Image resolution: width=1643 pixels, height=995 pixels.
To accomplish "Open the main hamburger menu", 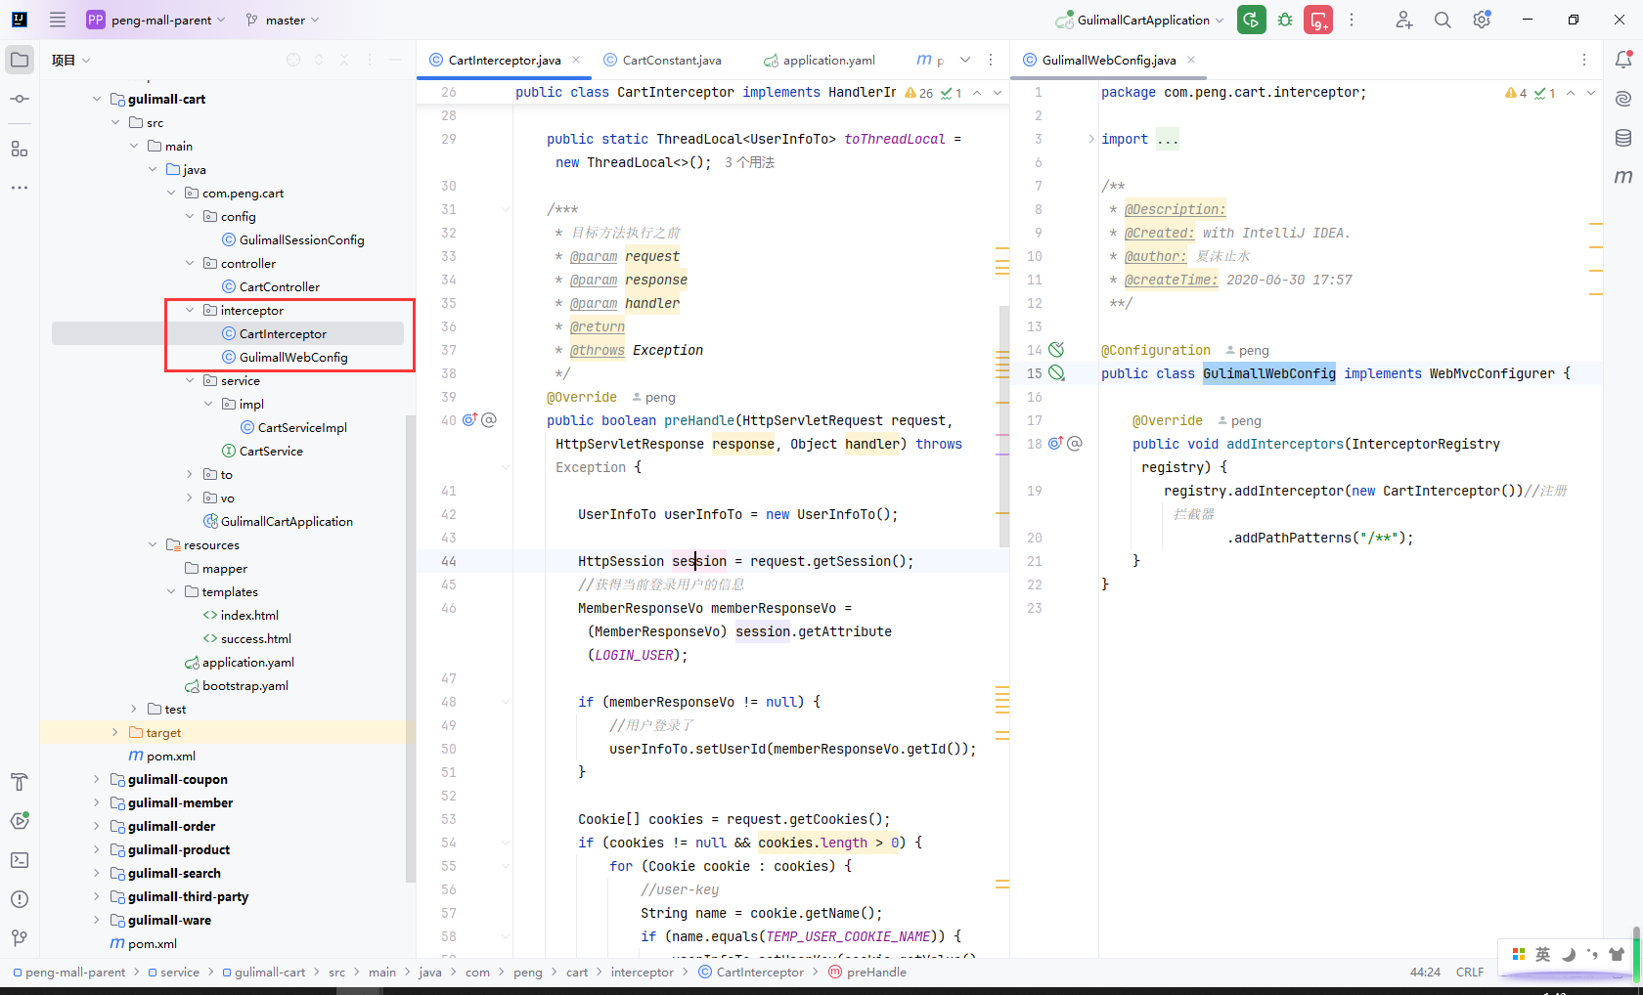I will point(58,20).
